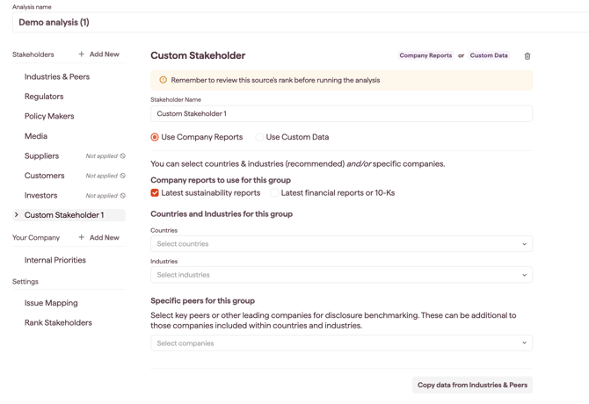This screenshot has width=589, height=404.
Task: Delete the custom stakeholder via trash icon
Action: pos(527,56)
